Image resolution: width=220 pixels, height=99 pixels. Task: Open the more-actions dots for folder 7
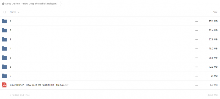tap(196, 76)
